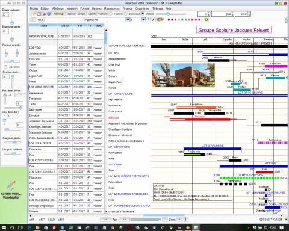Click the dark blue color swatch
Viewport: 289px width, 231px height.
[x=169, y=20]
